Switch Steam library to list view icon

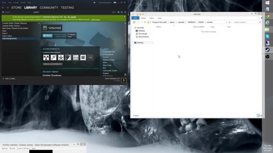[122, 12]
